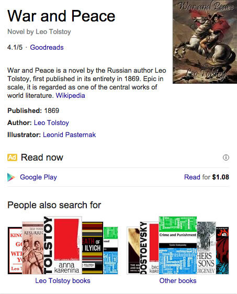Select the Crime and Punishment cover
Screen dimensions: 237x294
coord(178,245)
